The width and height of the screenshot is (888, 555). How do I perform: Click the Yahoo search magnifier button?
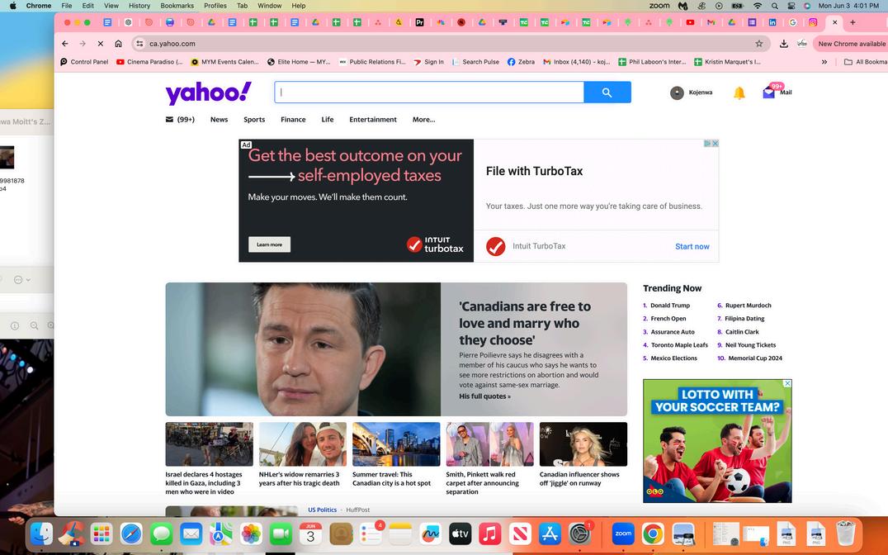tap(607, 92)
